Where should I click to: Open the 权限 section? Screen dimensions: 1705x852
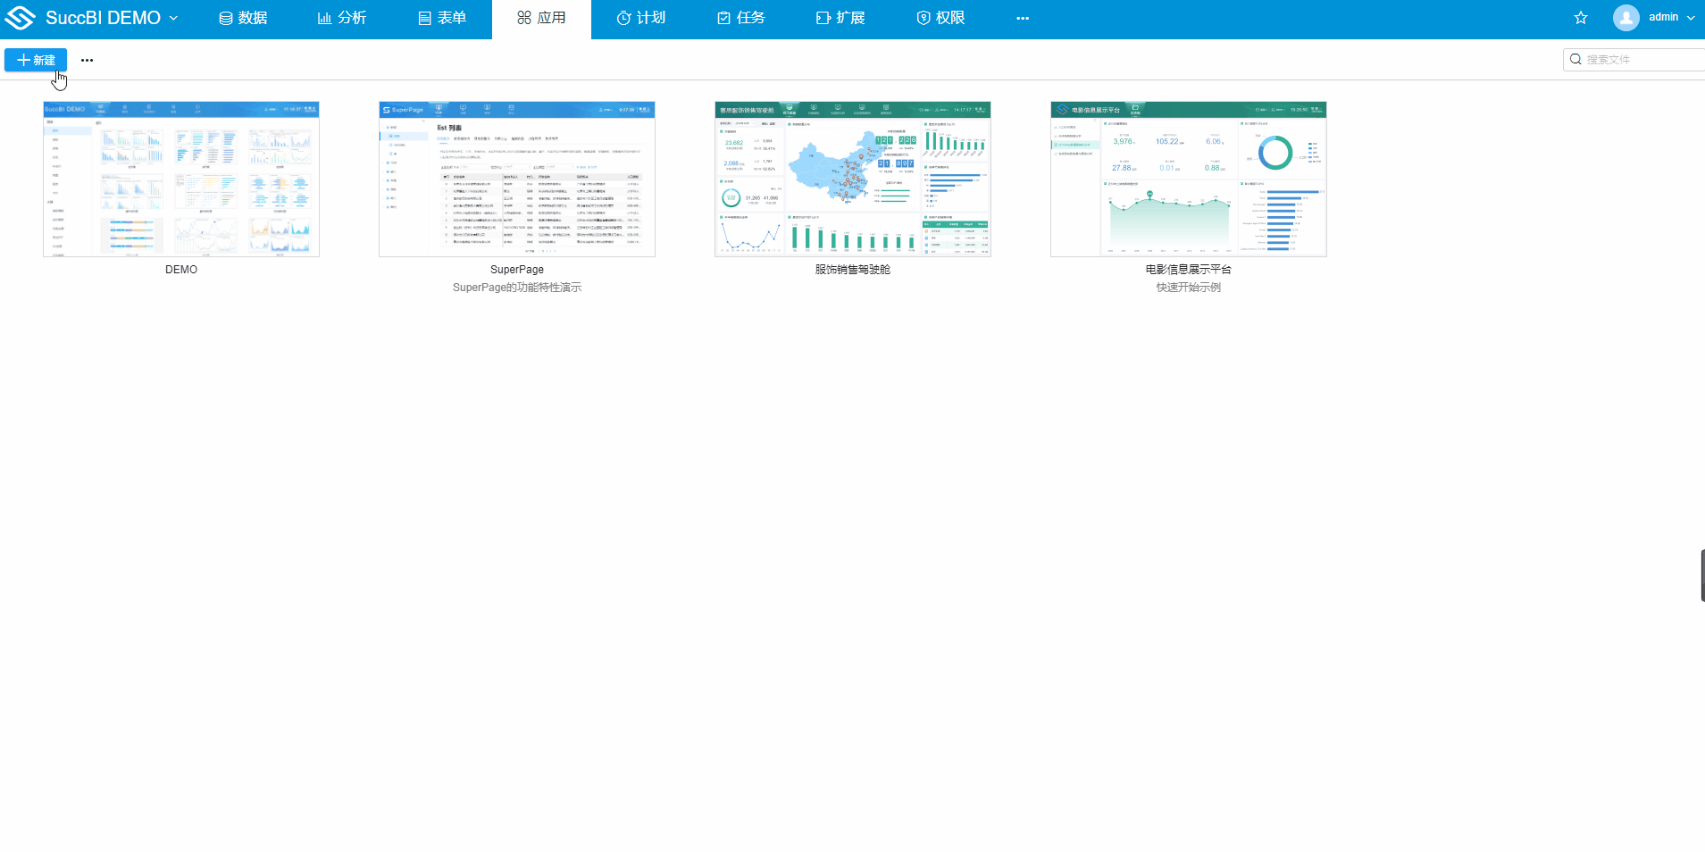coord(940,18)
